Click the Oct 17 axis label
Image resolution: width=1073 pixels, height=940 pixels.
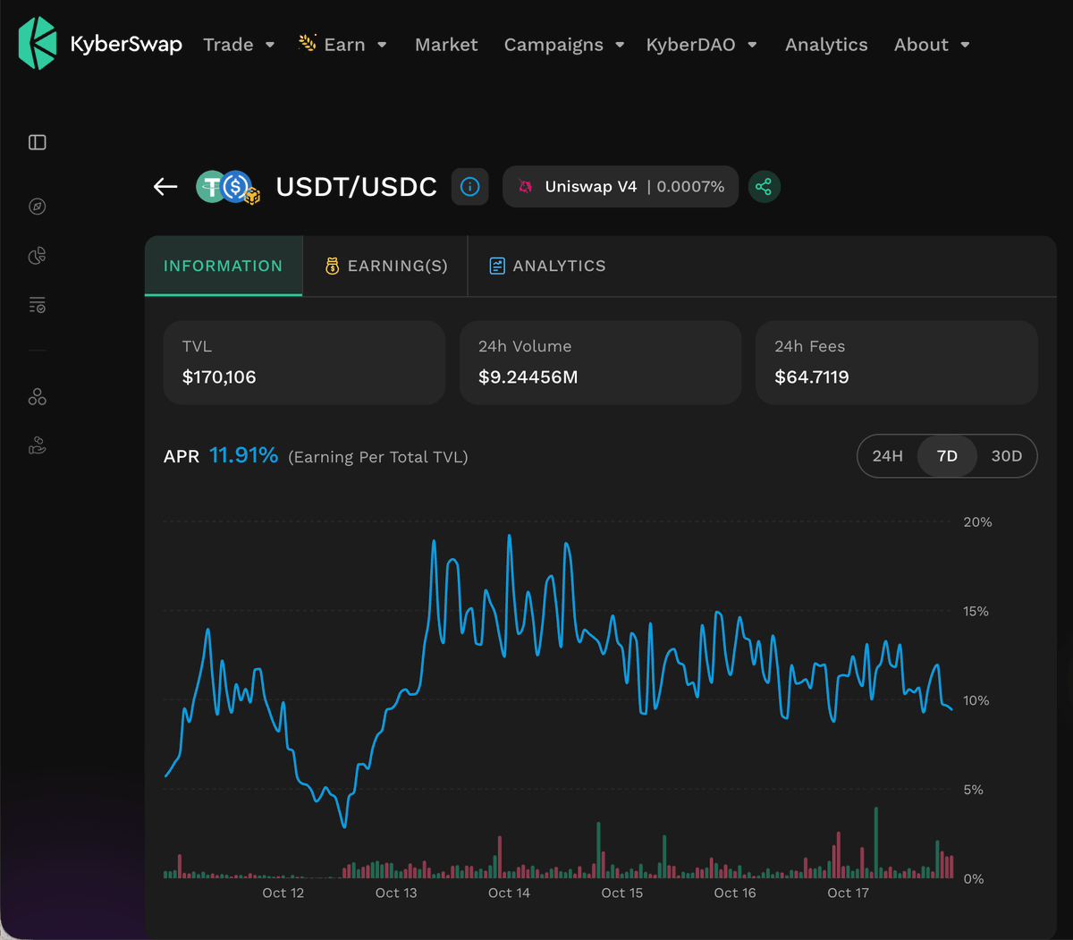click(848, 893)
